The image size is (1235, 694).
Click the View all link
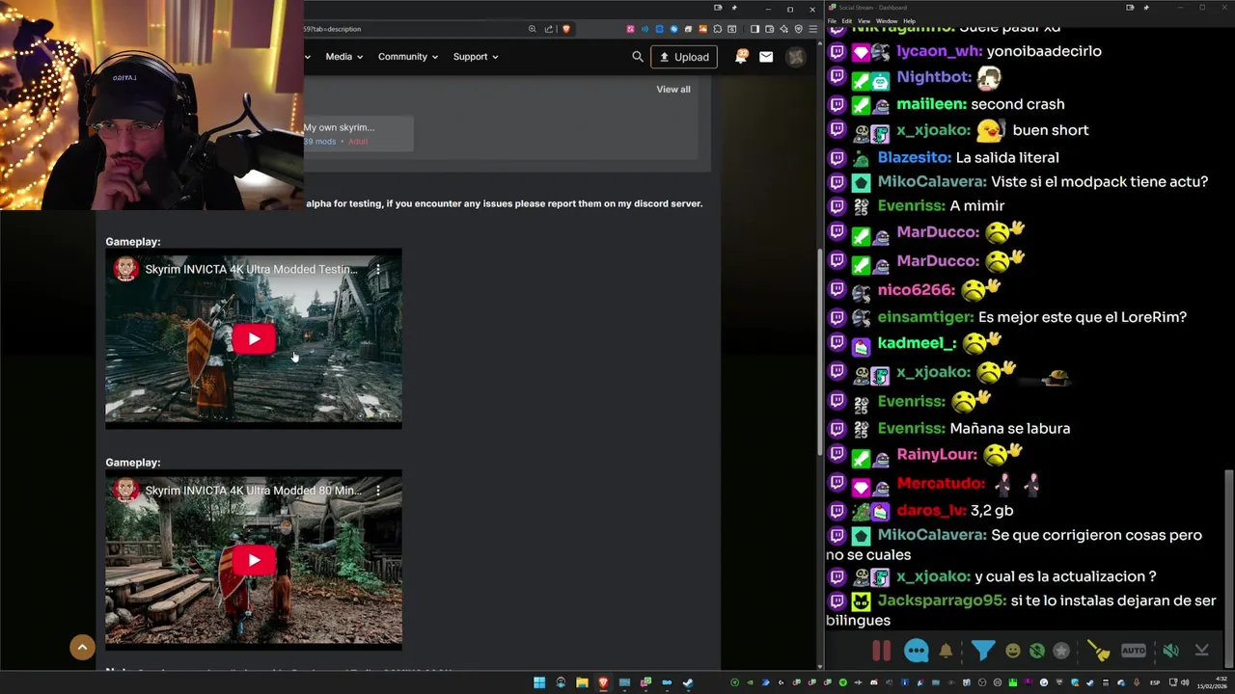click(x=673, y=89)
